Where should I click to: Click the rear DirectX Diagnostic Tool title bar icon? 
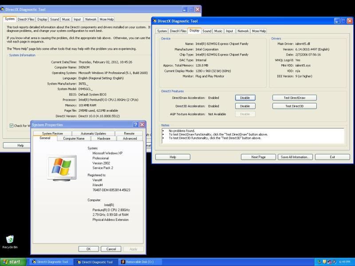(3, 9)
